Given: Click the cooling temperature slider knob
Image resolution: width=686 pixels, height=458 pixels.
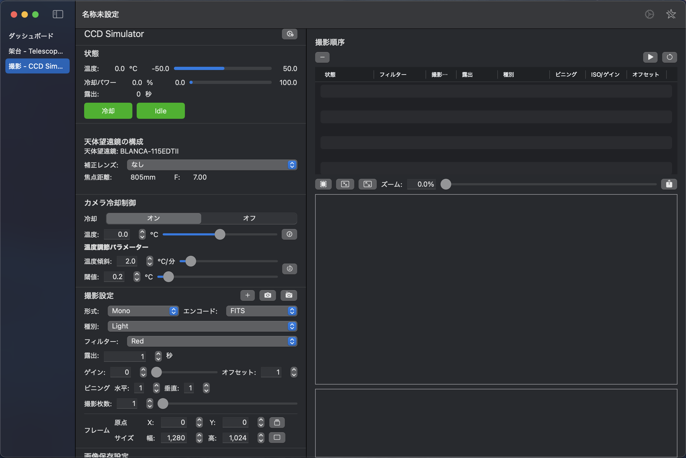Looking at the screenshot, I should click(x=220, y=234).
